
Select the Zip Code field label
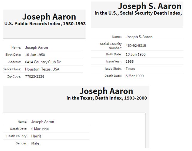(x=14, y=76)
